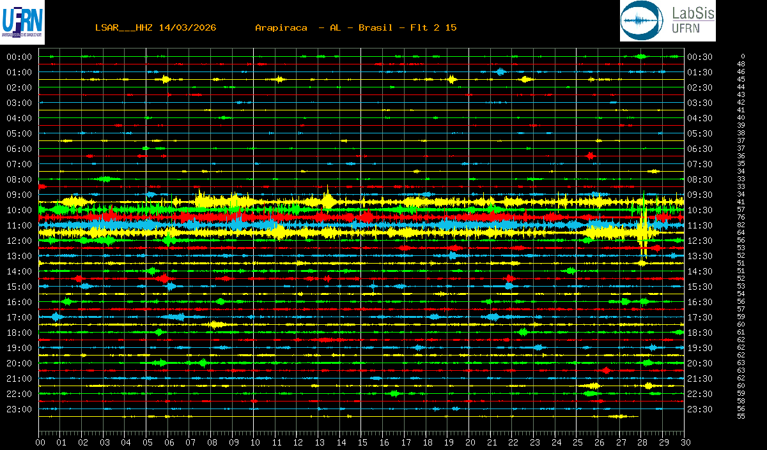This screenshot has height=450, width=767.
Task: Select minute 30 on the bottom axis
Action: coord(684,442)
